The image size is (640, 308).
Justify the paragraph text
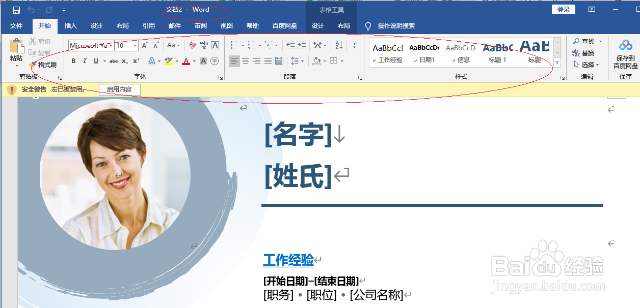268,61
